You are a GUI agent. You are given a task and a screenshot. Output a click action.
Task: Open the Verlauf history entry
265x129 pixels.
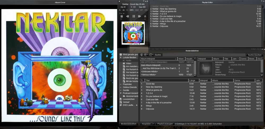126,102
